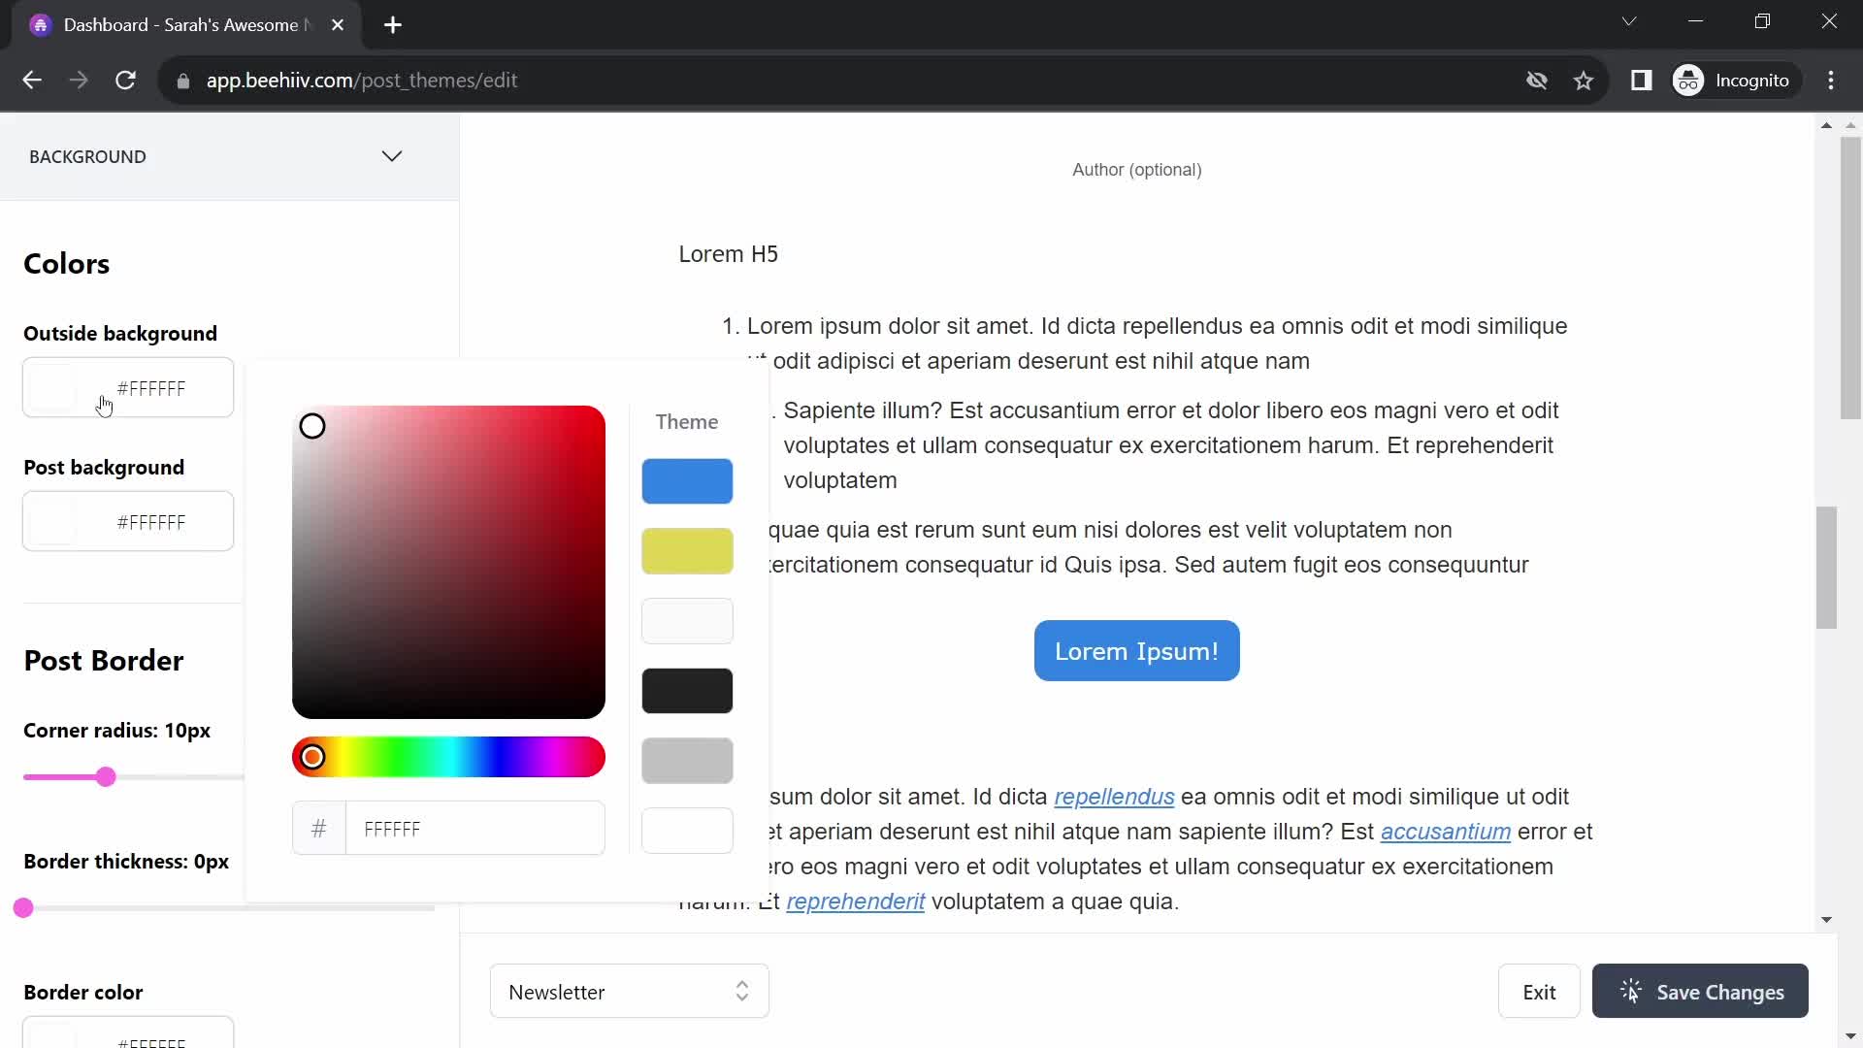Click the accusantium hyperlink in preview
This screenshot has width=1863, height=1048.
click(1445, 831)
